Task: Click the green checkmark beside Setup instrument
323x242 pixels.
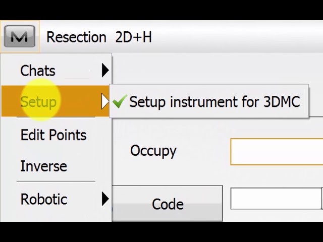Action: [120, 102]
